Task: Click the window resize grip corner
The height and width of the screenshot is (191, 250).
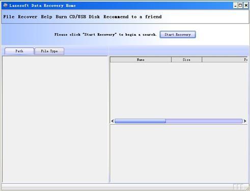Action: pyautogui.click(x=247, y=188)
